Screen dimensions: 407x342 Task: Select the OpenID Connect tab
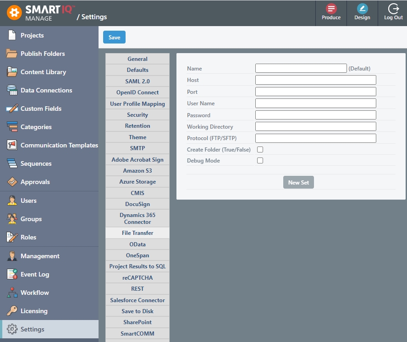click(x=137, y=92)
